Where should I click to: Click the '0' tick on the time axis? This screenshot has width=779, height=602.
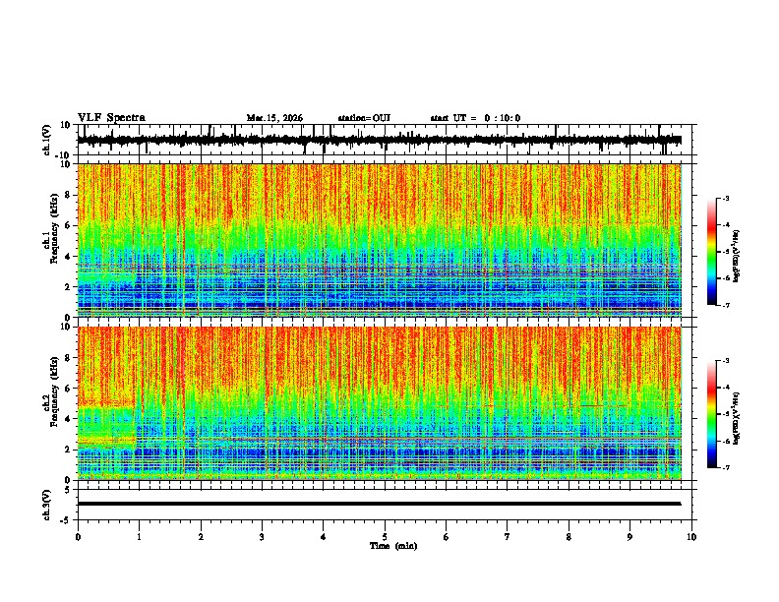tap(78, 537)
